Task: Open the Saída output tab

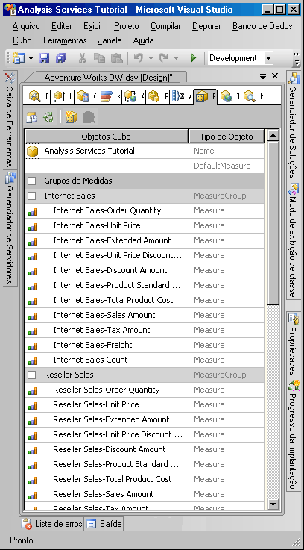Action: 104,525
